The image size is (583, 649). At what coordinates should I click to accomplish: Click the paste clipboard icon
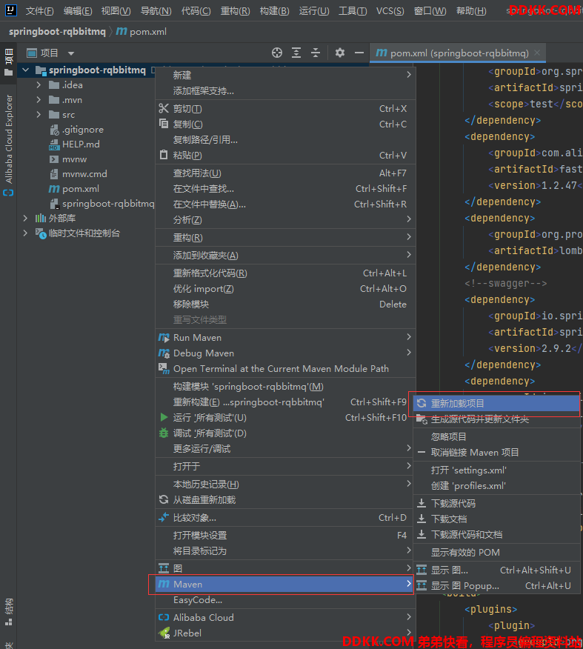click(x=164, y=155)
